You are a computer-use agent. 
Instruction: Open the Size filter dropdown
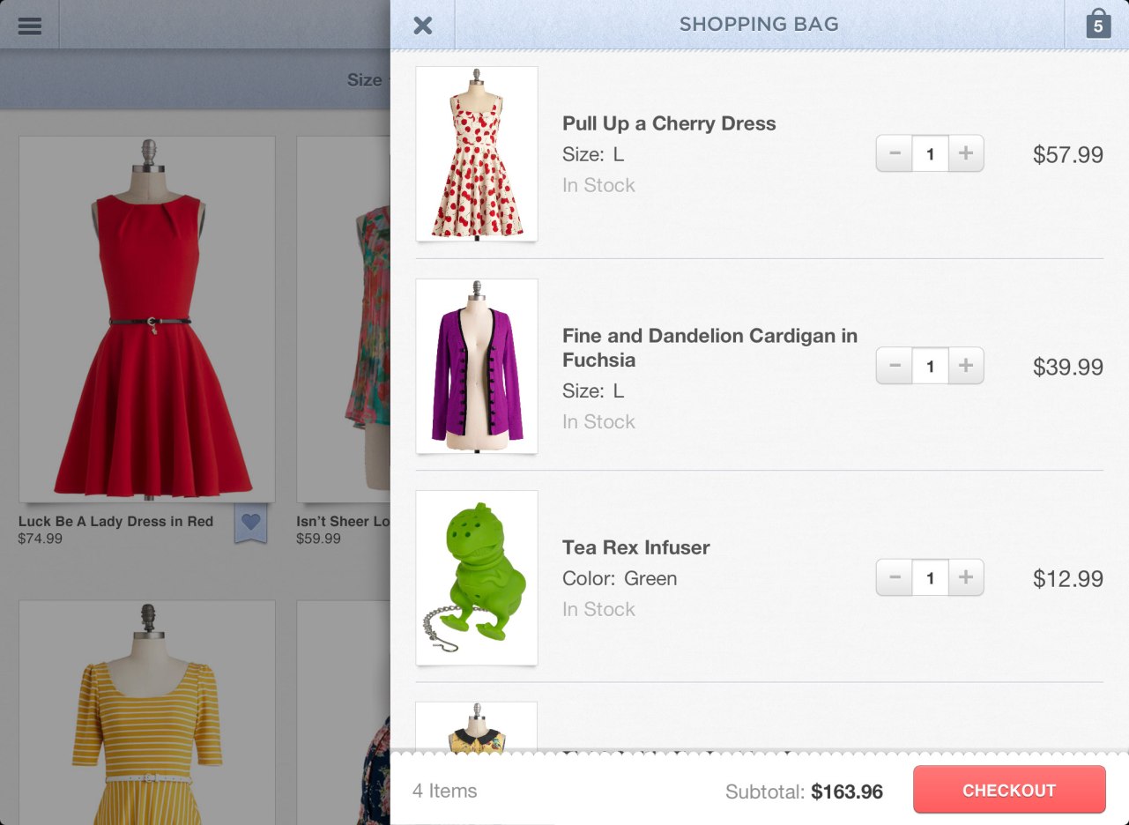(x=366, y=80)
